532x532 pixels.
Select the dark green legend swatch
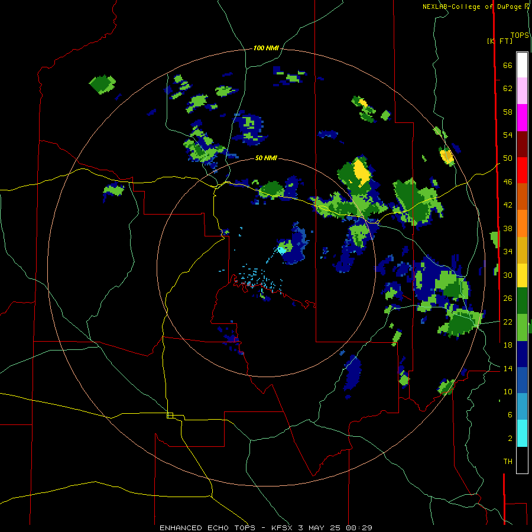[x=522, y=301]
